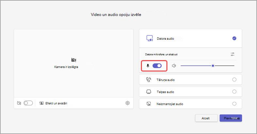Click the no-audio crossed icon

(x=149, y=104)
